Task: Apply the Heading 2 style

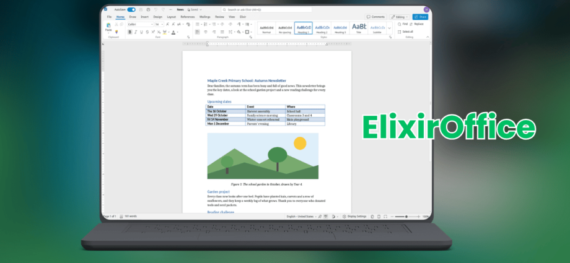Action: [x=322, y=28]
